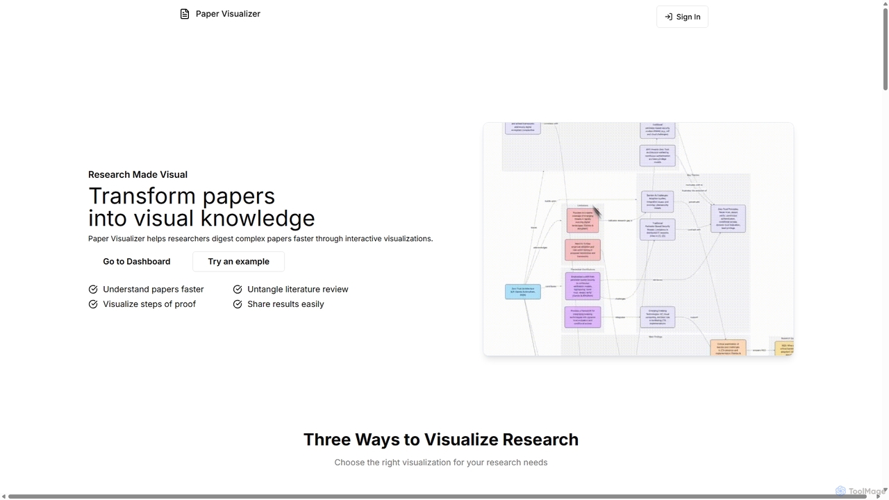This screenshot has height=500, width=889.
Task: Click check icon beside Understand papers faster
Action: point(93,290)
